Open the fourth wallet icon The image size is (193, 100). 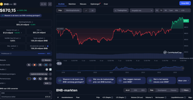tap(46, 79)
